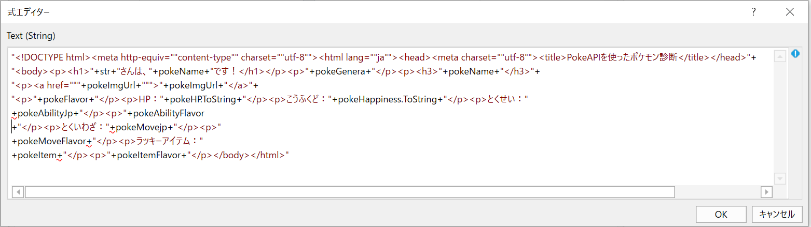Click the horizontal scrollbar thumb
This screenshot has height=227, width=811.
tap(349, 192)
